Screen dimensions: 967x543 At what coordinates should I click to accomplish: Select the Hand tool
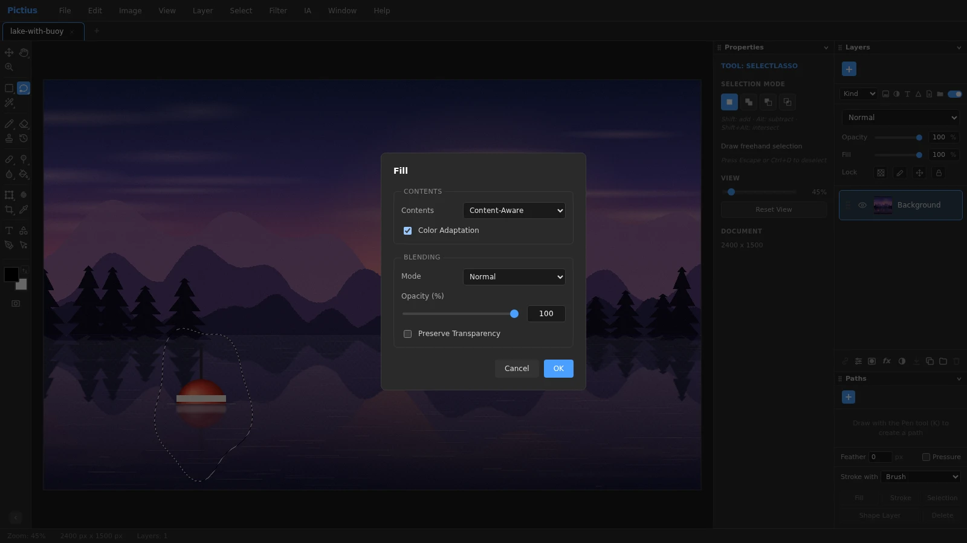point(24,52)
